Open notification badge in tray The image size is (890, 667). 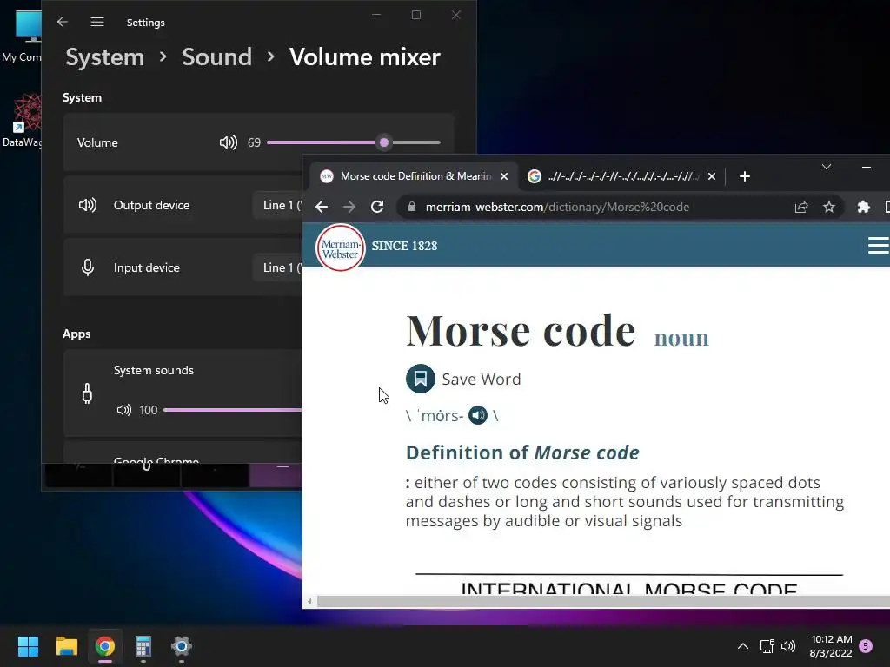[867, 646]
